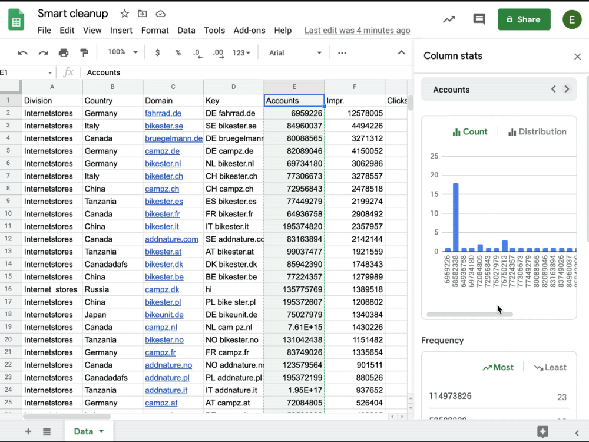Screen dimensions: 589x442
Task: Click the sheet horizontal scrollbar thumb
Action: point(67,417)
